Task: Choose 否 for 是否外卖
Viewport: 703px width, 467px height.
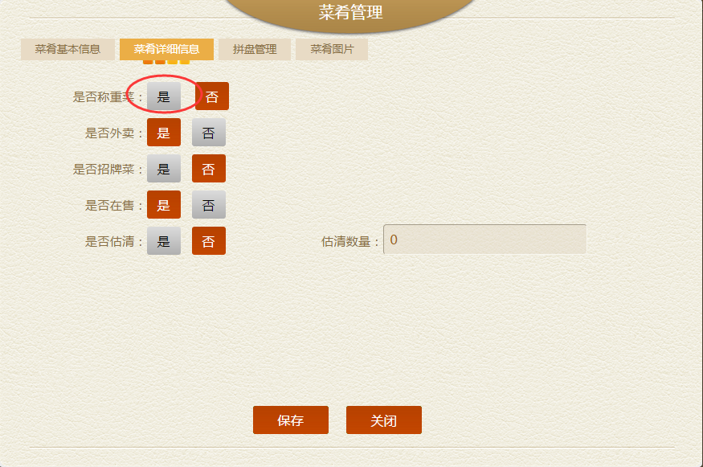Action: (208, 133)
